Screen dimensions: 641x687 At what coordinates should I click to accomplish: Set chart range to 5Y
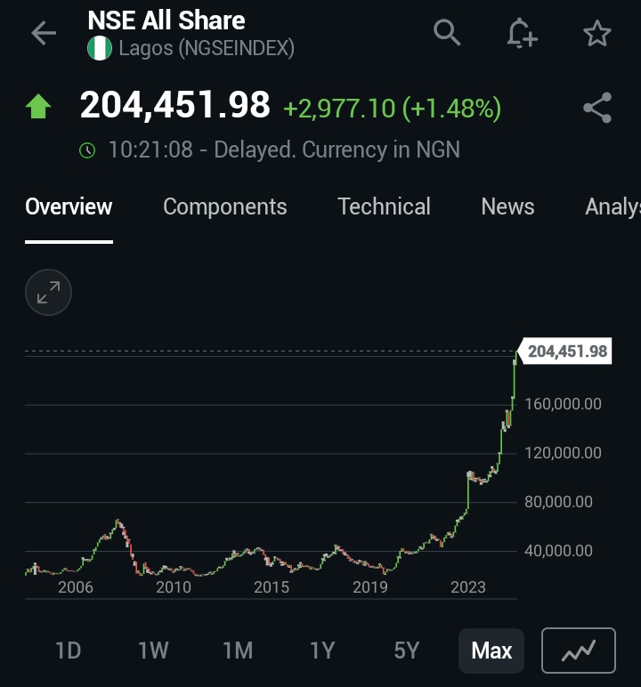pos(407,651)
